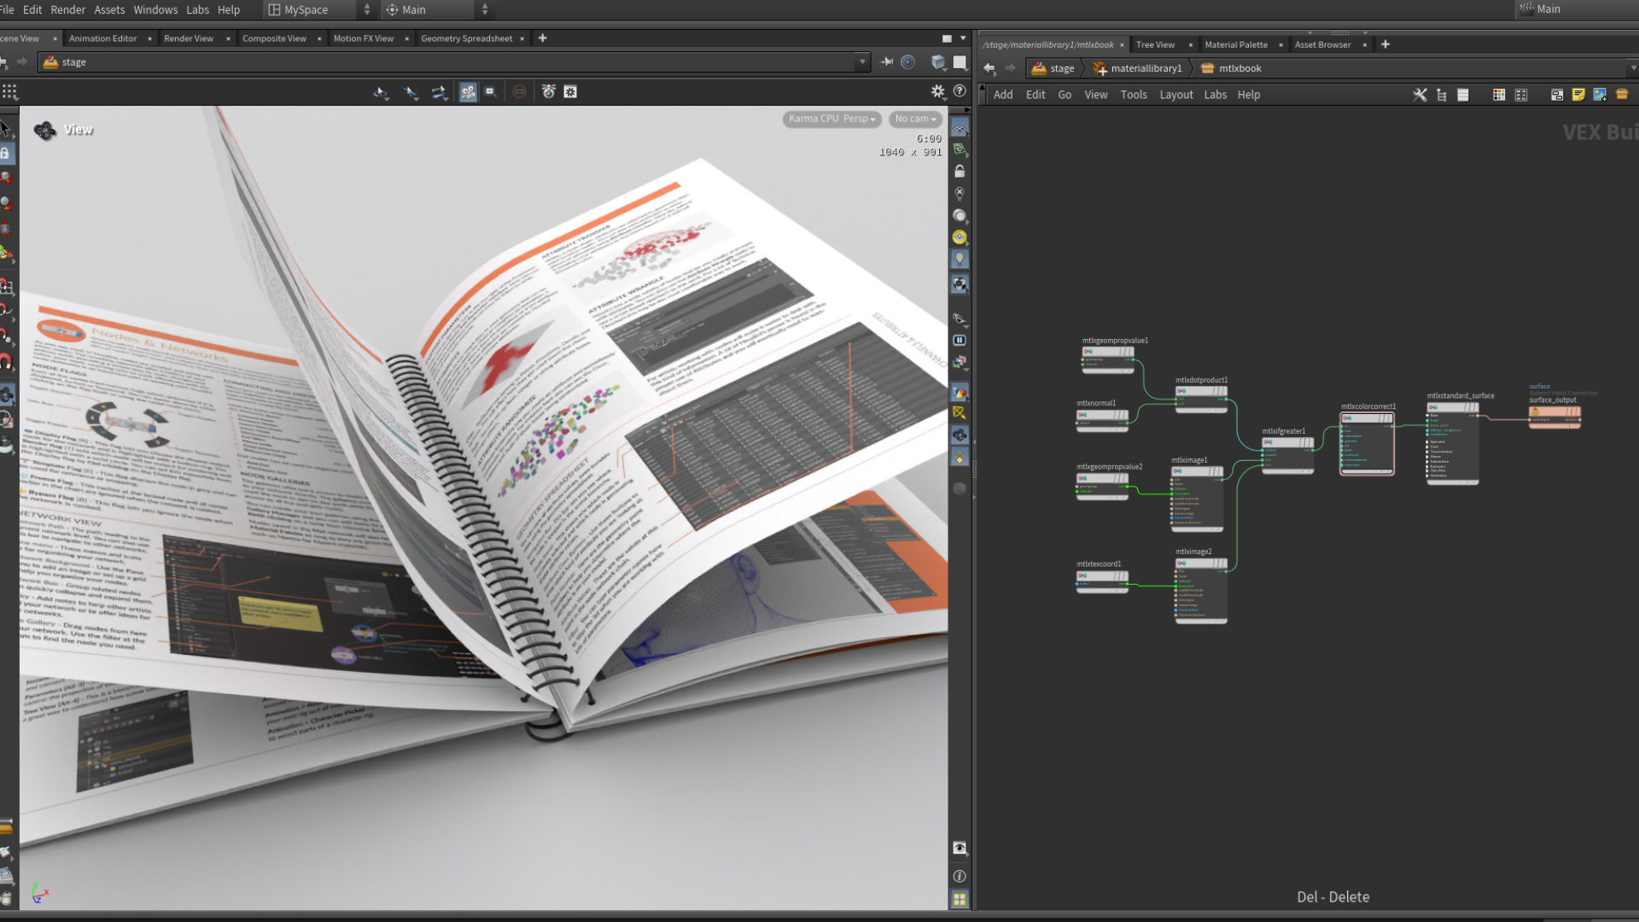1639x922 pixels.
Task: Pin the scene view path bar
Action: click(888, 61)
